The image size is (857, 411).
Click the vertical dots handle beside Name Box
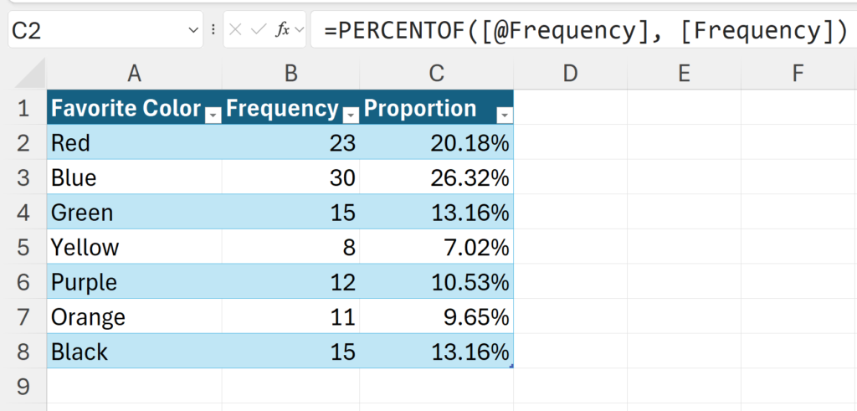[213, 30]
